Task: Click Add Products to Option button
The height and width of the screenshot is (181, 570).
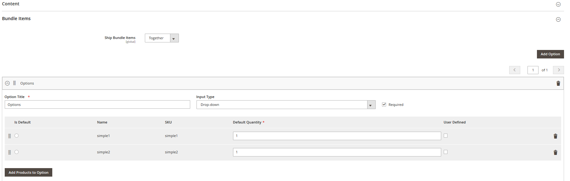Action: tap(28, 173)
